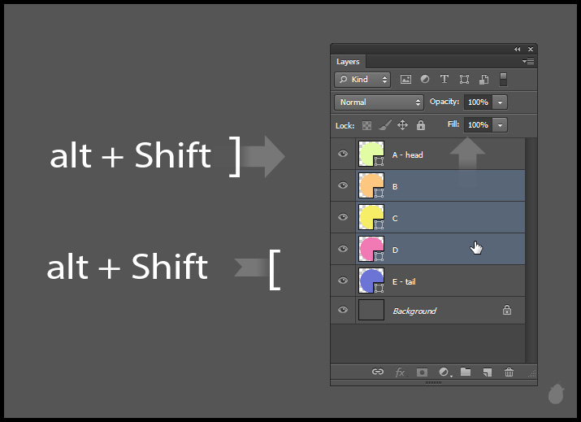581x422 pixels.
Task: Hide the A - head layer
Action: click(343, 154)
